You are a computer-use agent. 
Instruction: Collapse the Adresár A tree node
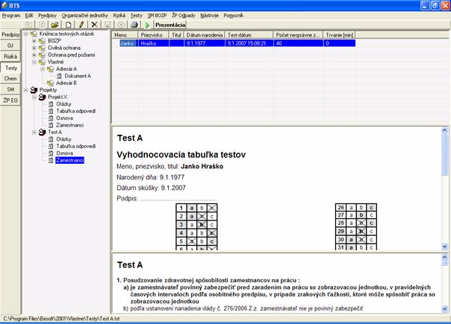pyautogui.click(x=43, y=69)
